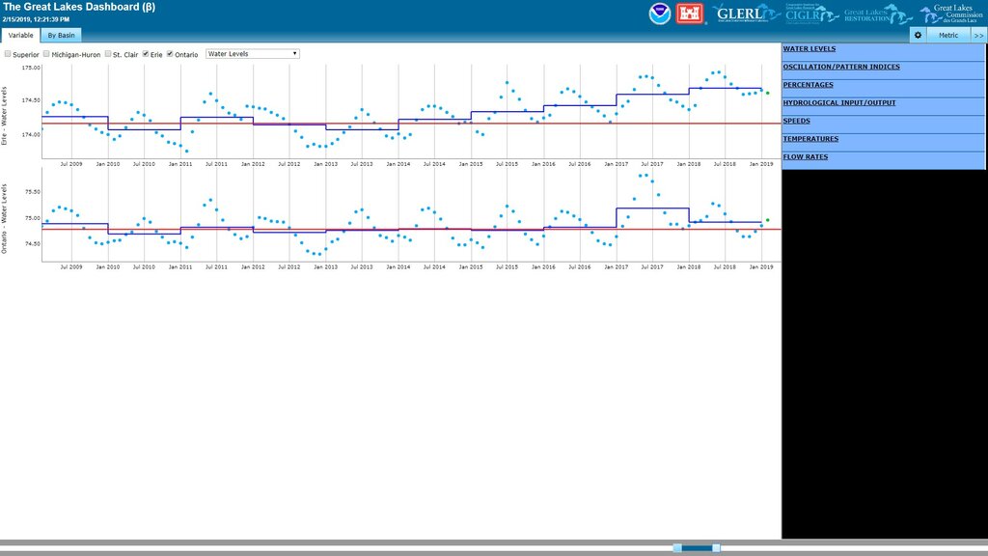Screen dimensions: 988x556
Task: Expand the Hydrological Input/Output section
Action: 839,102
